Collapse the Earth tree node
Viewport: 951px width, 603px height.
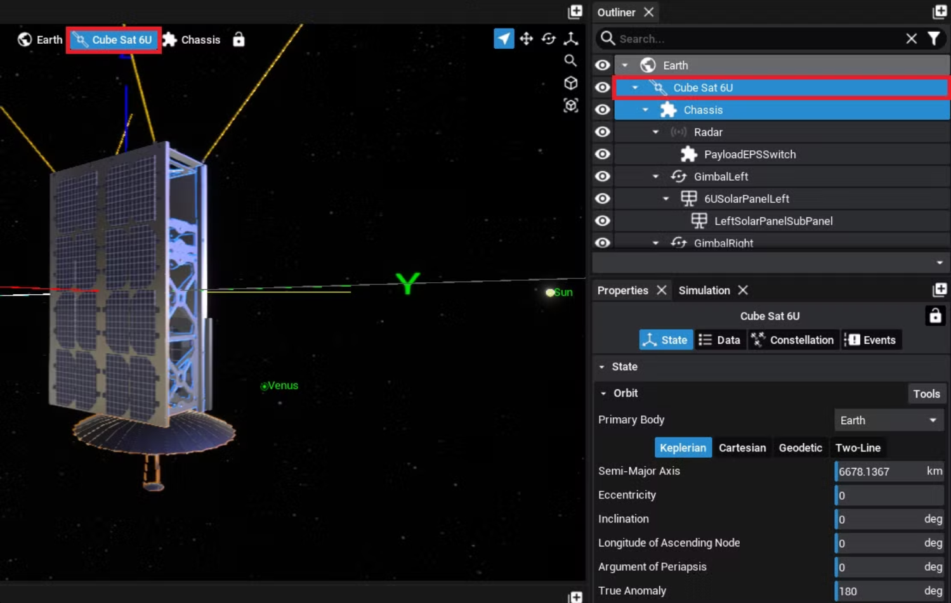click(x=625, y=65)
